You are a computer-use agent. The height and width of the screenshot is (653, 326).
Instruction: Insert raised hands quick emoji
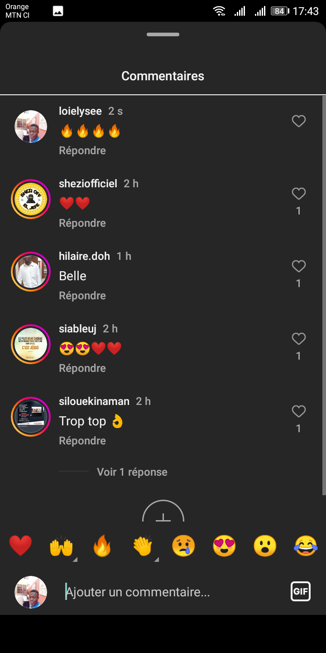pyautogui.click(x=61, y=546)
